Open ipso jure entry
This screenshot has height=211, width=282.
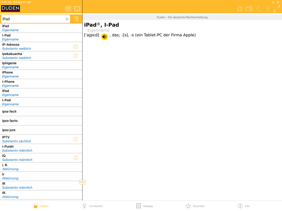coord(41,130)
